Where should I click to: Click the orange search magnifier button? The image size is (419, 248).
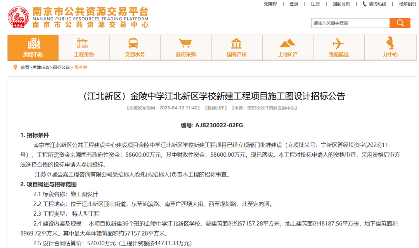(400, 23)
